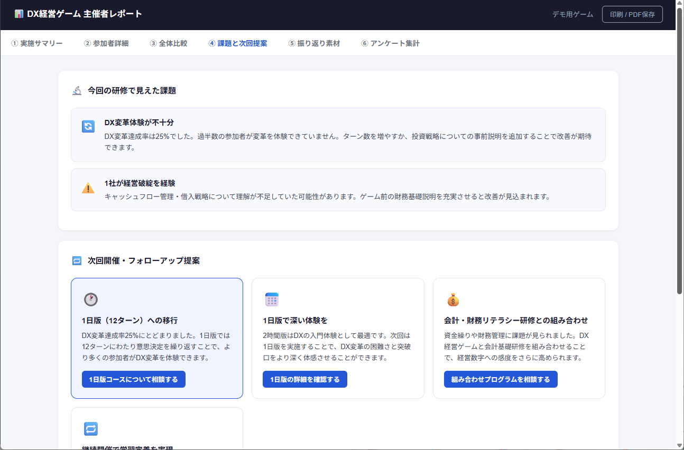Viewport: 684px width, 450px height.
Task: Click the microscope icon beside 今回の研修で見えた課題
Action: pos(77,91)
